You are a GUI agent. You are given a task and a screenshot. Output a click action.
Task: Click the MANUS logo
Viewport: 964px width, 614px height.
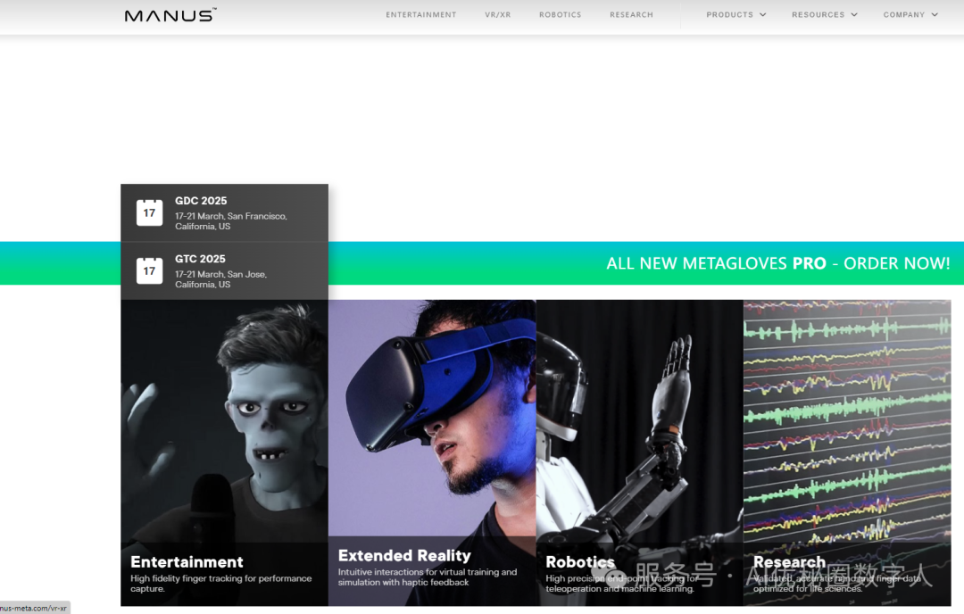(x=170, y=15)
